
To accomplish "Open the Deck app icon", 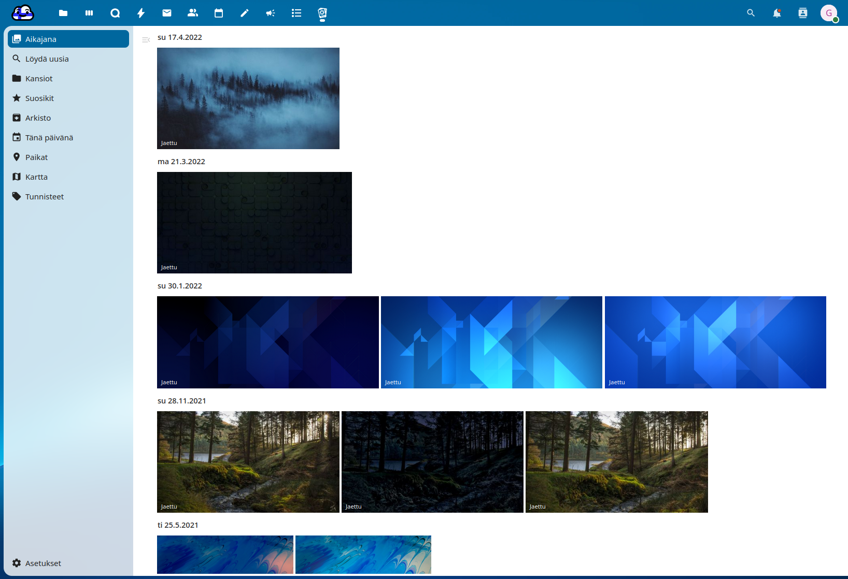I will 89,13.
